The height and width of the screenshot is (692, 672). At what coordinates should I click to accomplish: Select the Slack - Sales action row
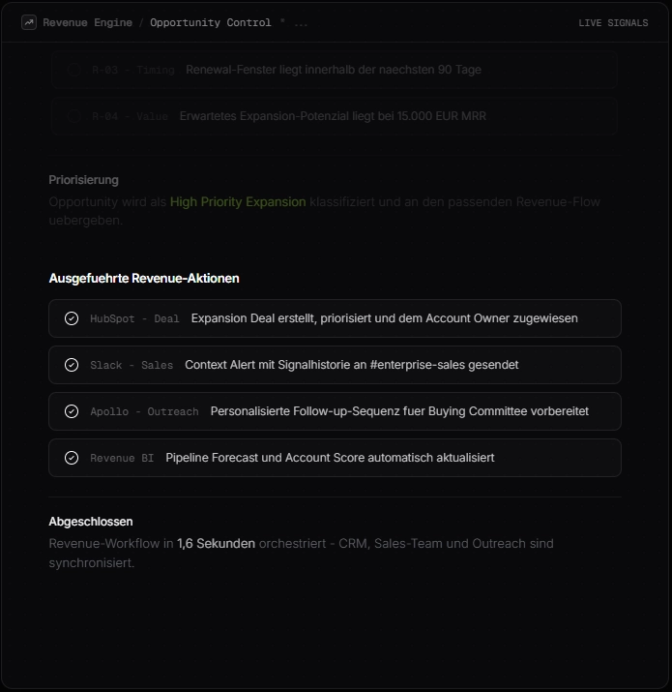pyautogui.click(x=335, y=365)
